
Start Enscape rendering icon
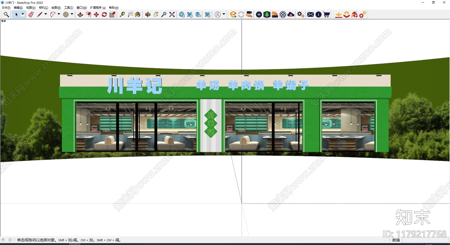233,15
